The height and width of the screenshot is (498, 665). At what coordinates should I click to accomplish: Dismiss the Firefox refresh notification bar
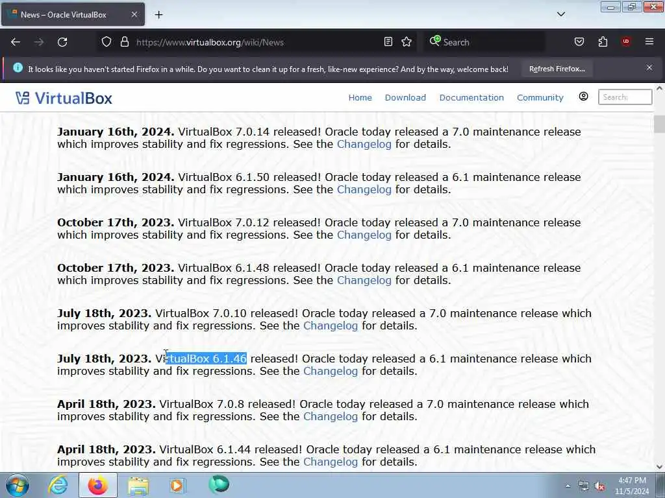coord(649,67)
